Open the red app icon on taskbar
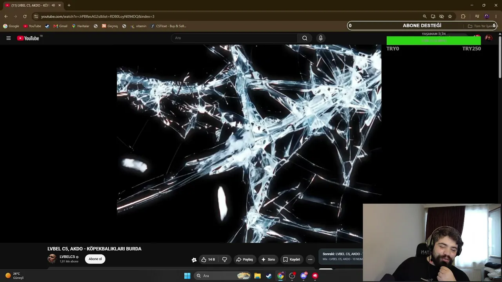Viewport: 502px width, 282px height. coord(315,276)
